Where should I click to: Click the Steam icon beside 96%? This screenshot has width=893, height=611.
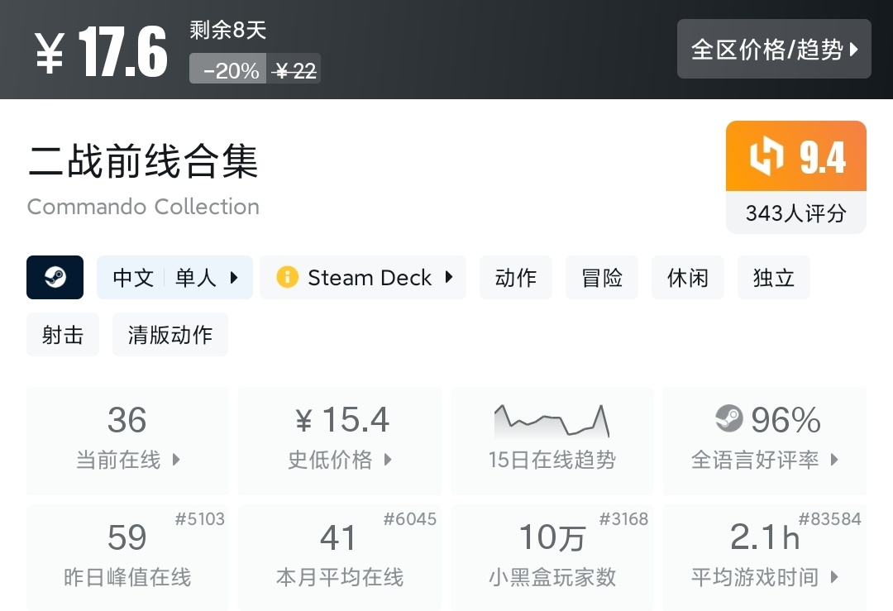(x=729, y=419)
